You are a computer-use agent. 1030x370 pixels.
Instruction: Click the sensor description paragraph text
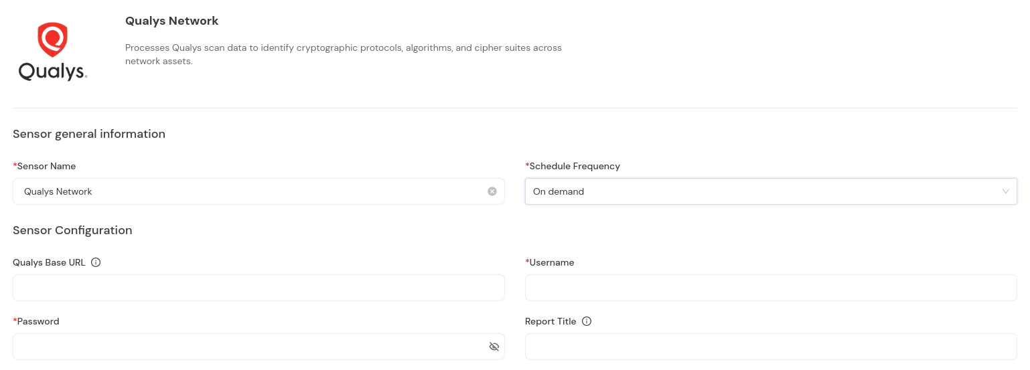(x=344, y=54)
